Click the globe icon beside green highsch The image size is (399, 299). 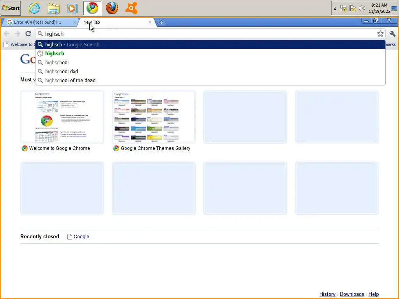pos(40,53)
